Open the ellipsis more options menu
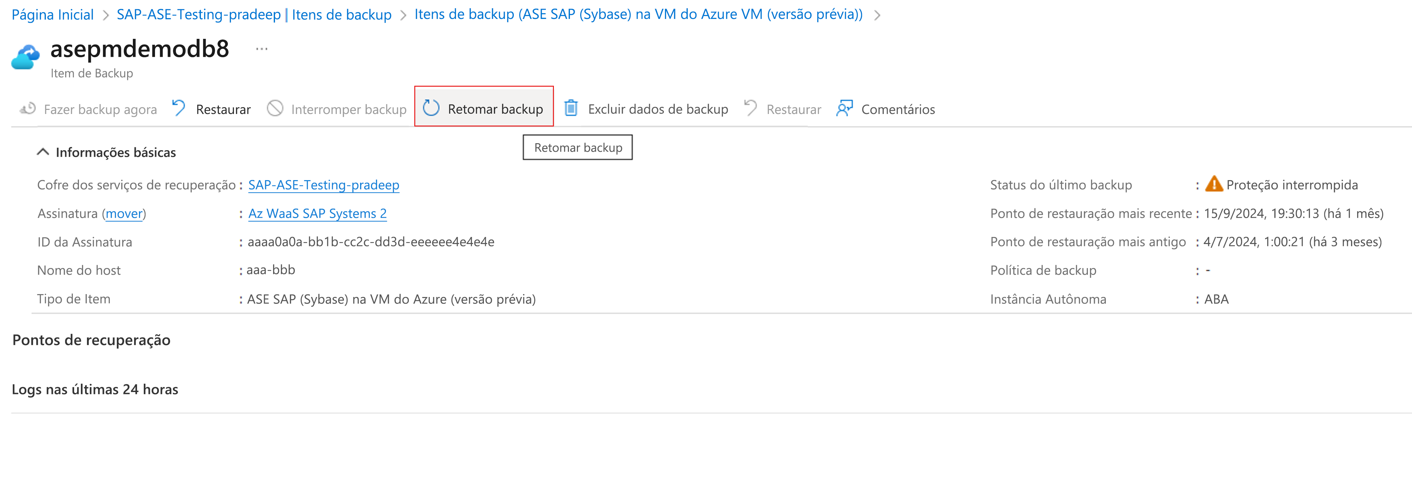The height and width of the screenshot is (489, 1412). click(262, 49)
